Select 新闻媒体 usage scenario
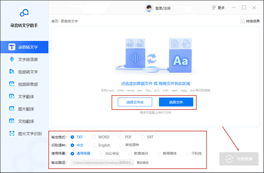This screenshot has width=264, height=173. pos(167,153)
